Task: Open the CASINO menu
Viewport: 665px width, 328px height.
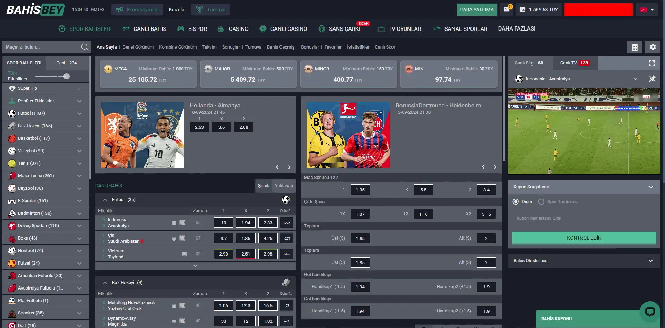Action: [x=233, y=29]
